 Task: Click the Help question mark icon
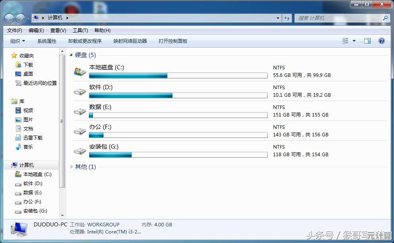381,40
